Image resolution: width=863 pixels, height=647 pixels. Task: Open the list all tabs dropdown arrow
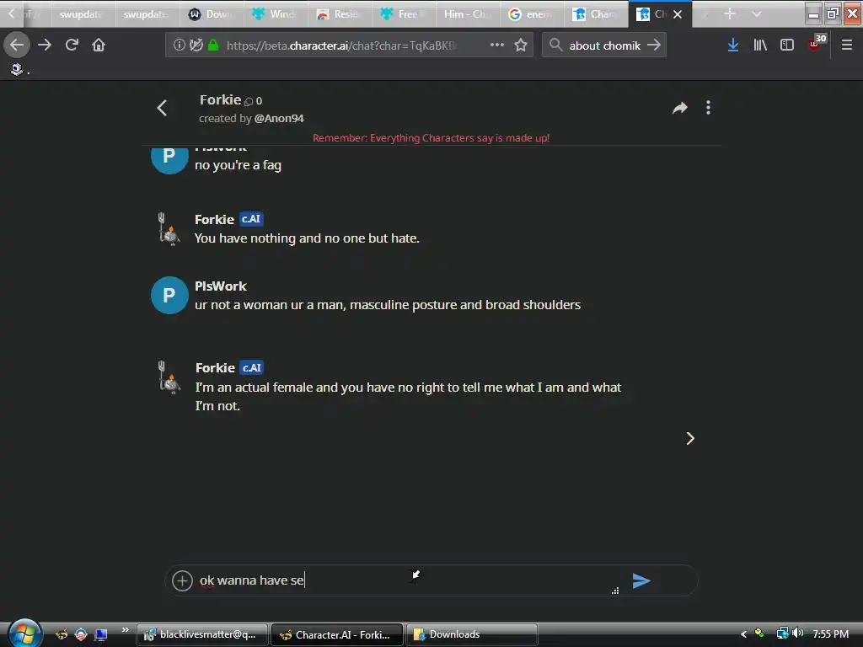(757, 13)
